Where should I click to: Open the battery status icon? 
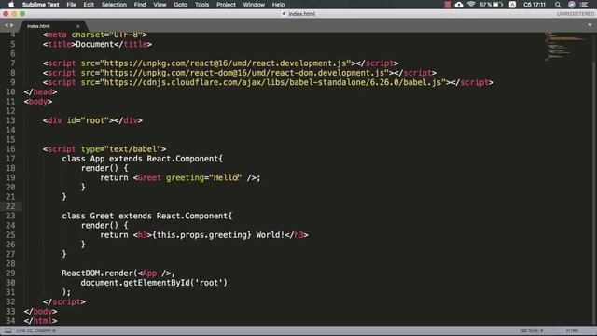pos(498,5)
